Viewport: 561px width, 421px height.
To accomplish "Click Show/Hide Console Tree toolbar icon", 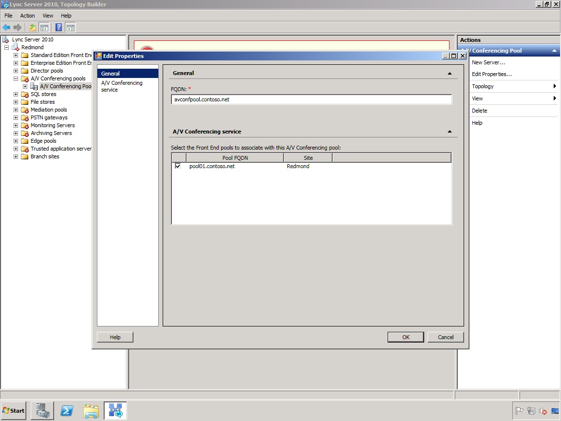I will [x=44, y=28].
